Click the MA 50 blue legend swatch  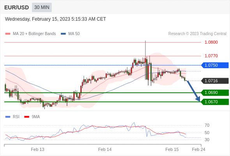pyautogui.click(x=63, y=34)
